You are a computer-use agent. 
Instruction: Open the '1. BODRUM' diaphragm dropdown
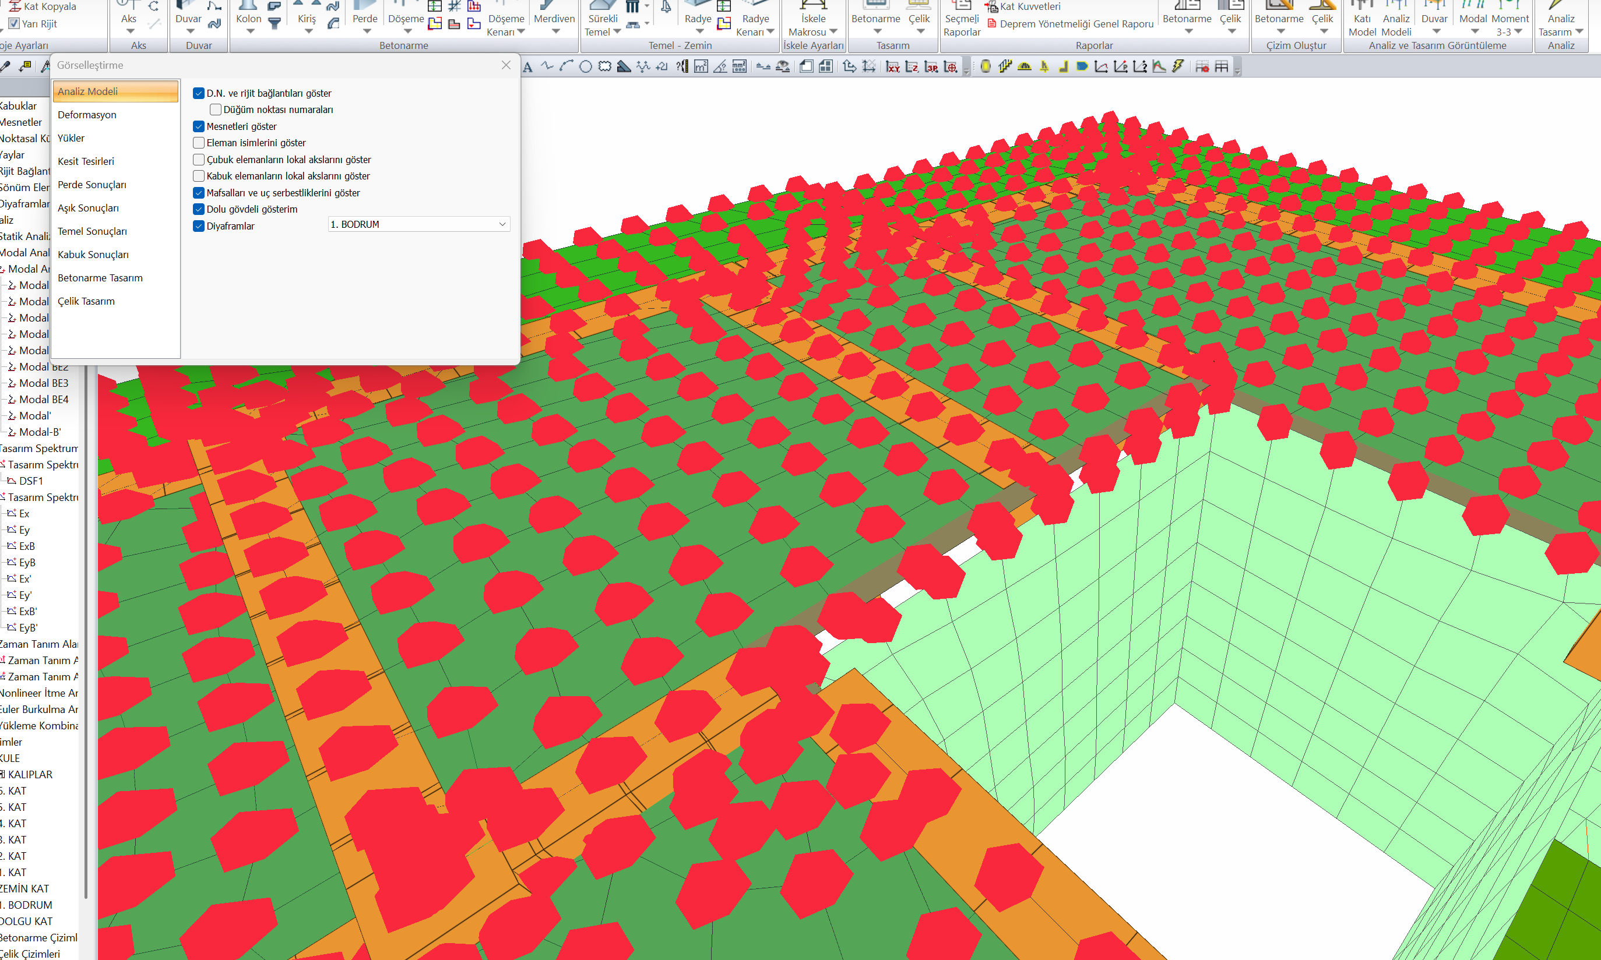[x=418, y=224]
